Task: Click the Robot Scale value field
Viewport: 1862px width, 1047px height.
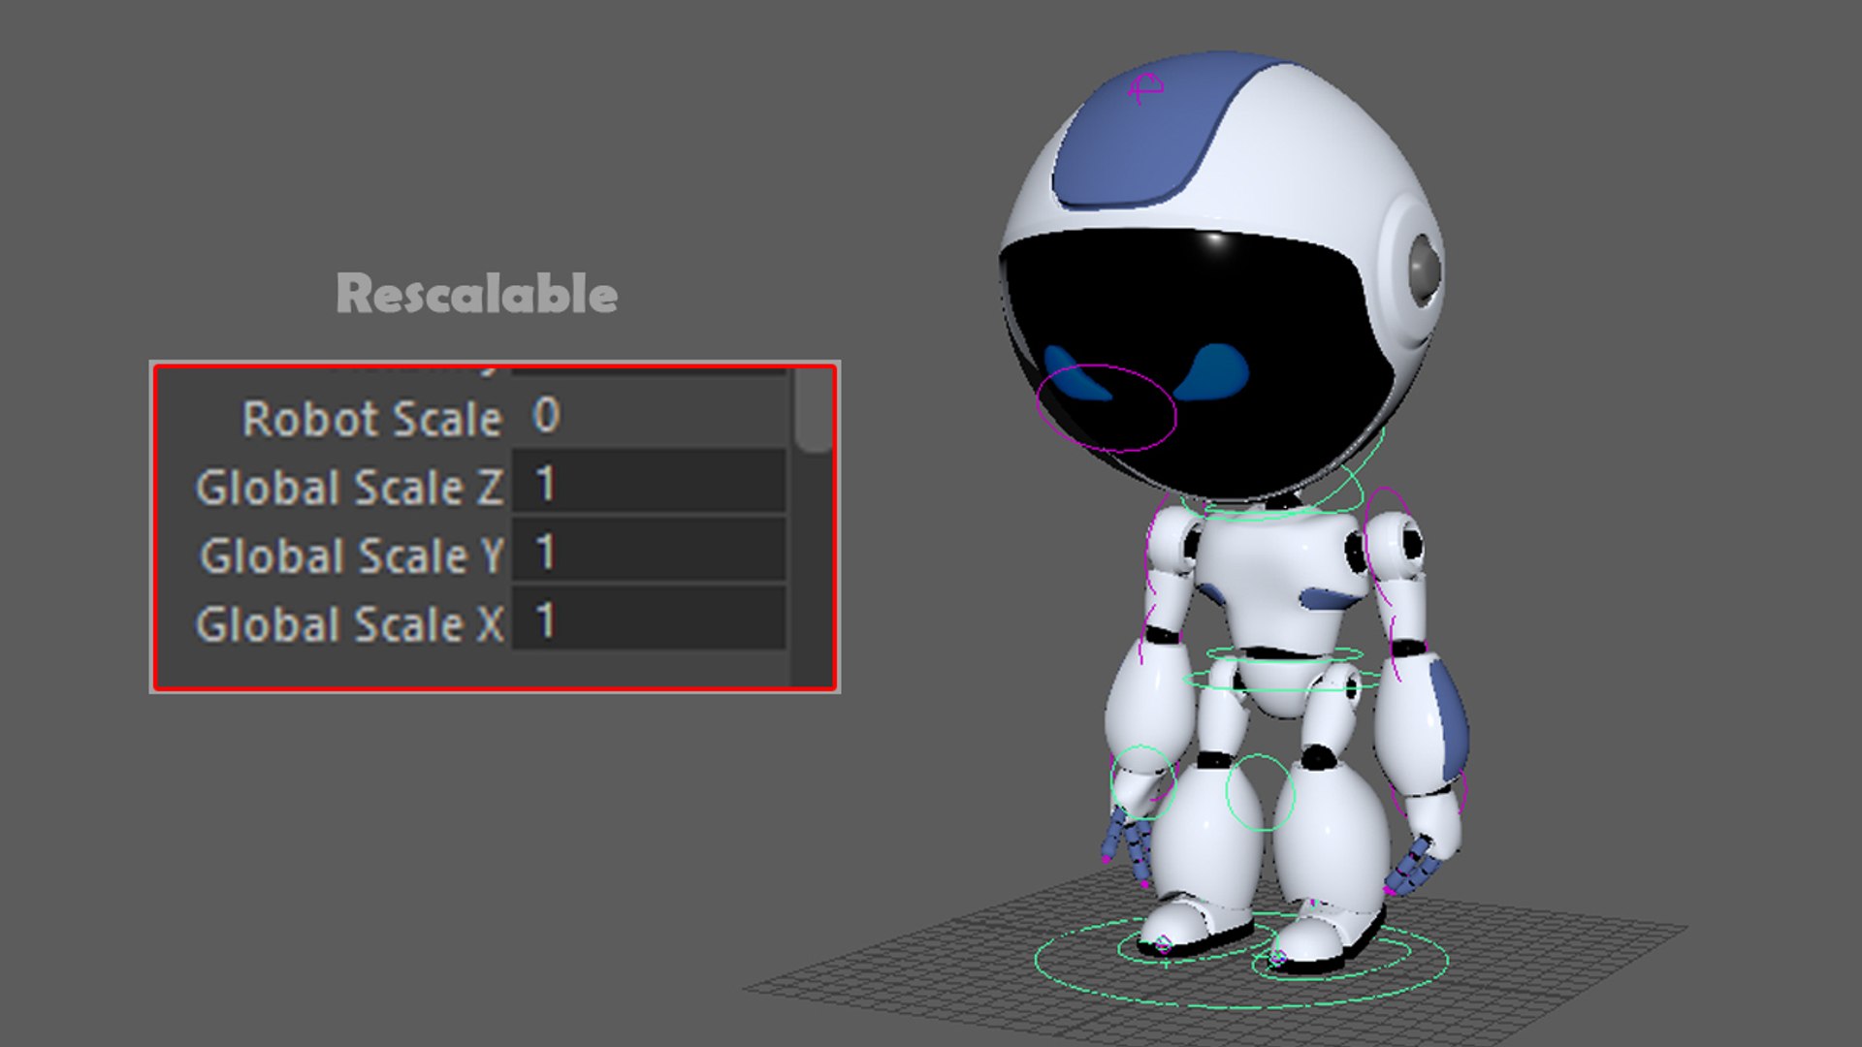Action: tap(649, 415)
